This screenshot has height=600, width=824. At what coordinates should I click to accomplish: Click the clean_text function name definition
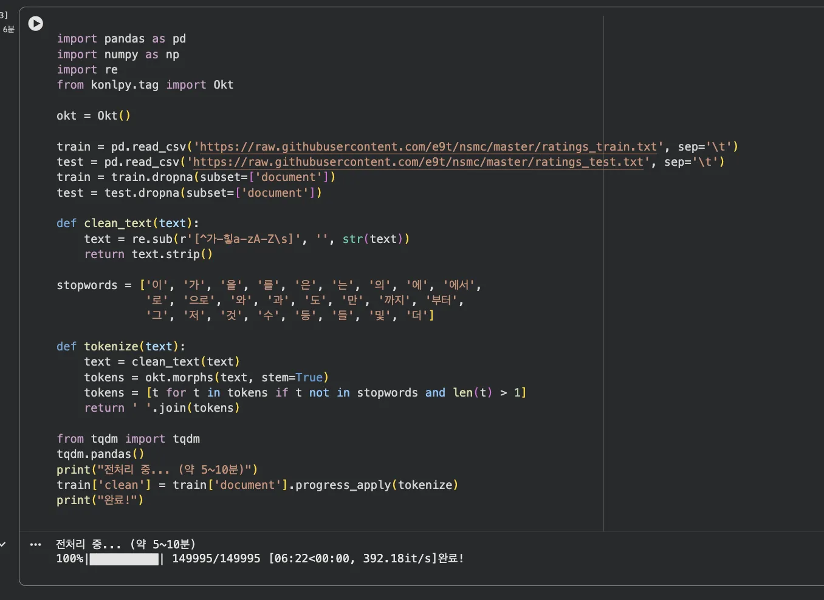tap(118, 223)
